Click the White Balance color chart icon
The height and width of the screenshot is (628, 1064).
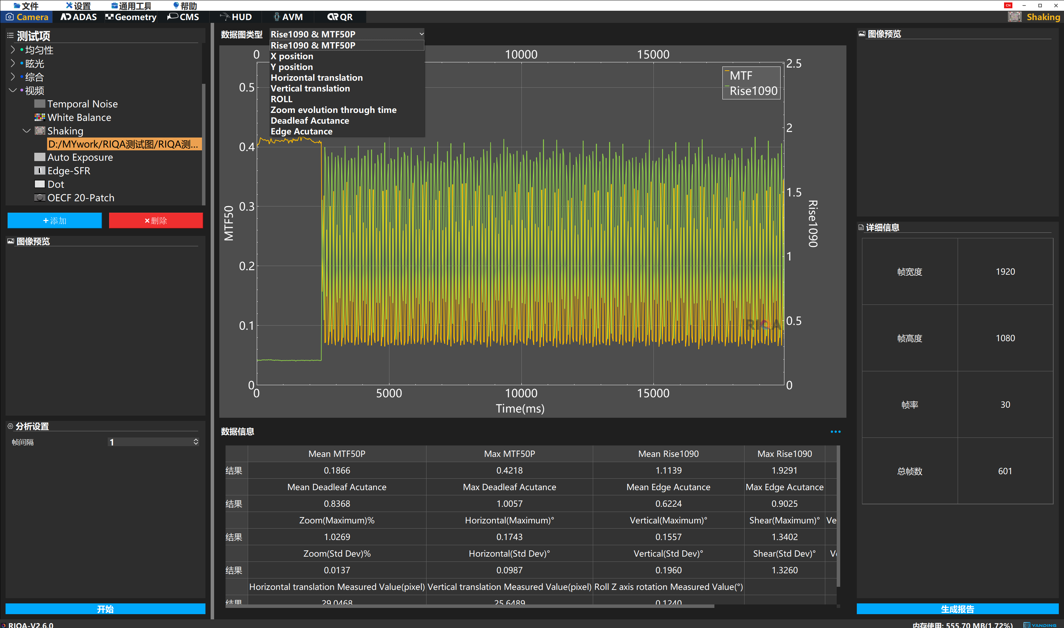[x=39, y=117]
